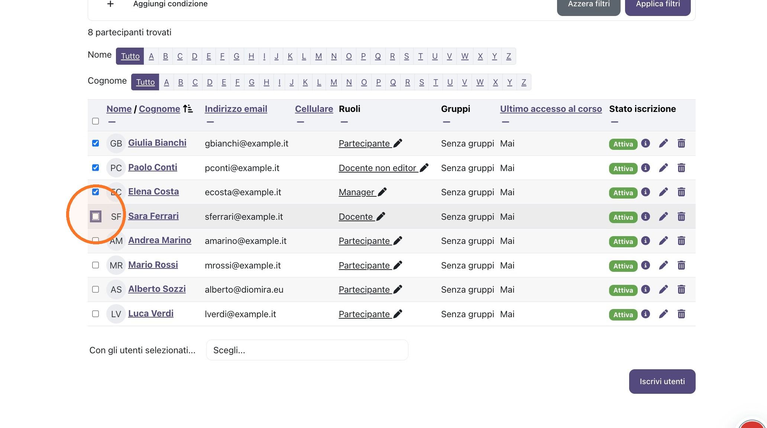The image size is (767, 428).
Task: Select Tutto in the Nome filter
Action: point(130,56)
